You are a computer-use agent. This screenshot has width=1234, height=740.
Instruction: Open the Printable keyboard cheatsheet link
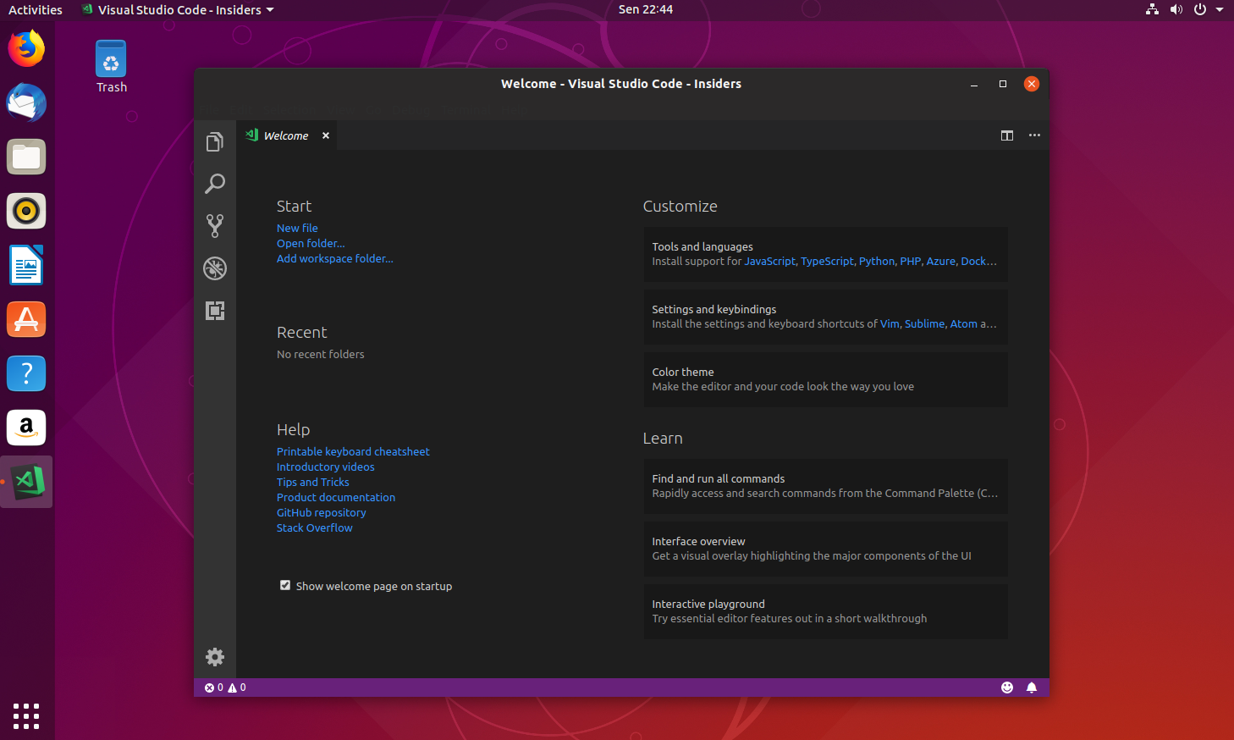tap(353, 450)
